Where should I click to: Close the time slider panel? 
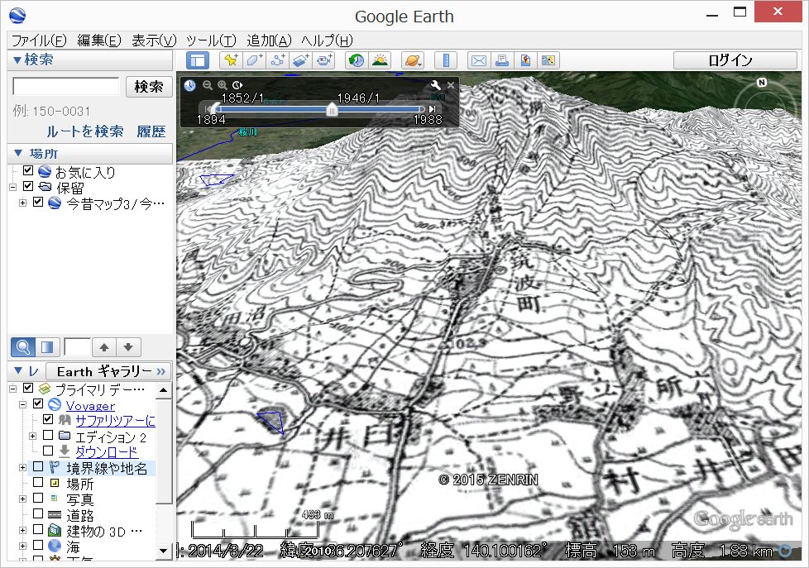451,85
